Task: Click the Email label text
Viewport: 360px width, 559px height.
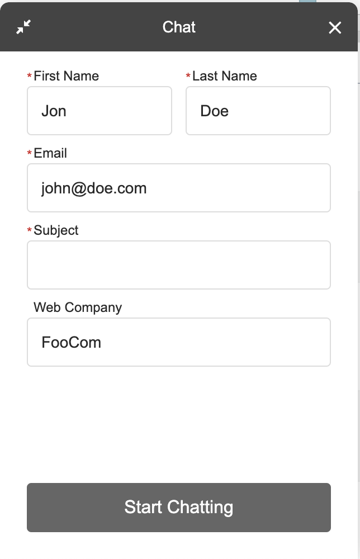Action: pos(50,153)
